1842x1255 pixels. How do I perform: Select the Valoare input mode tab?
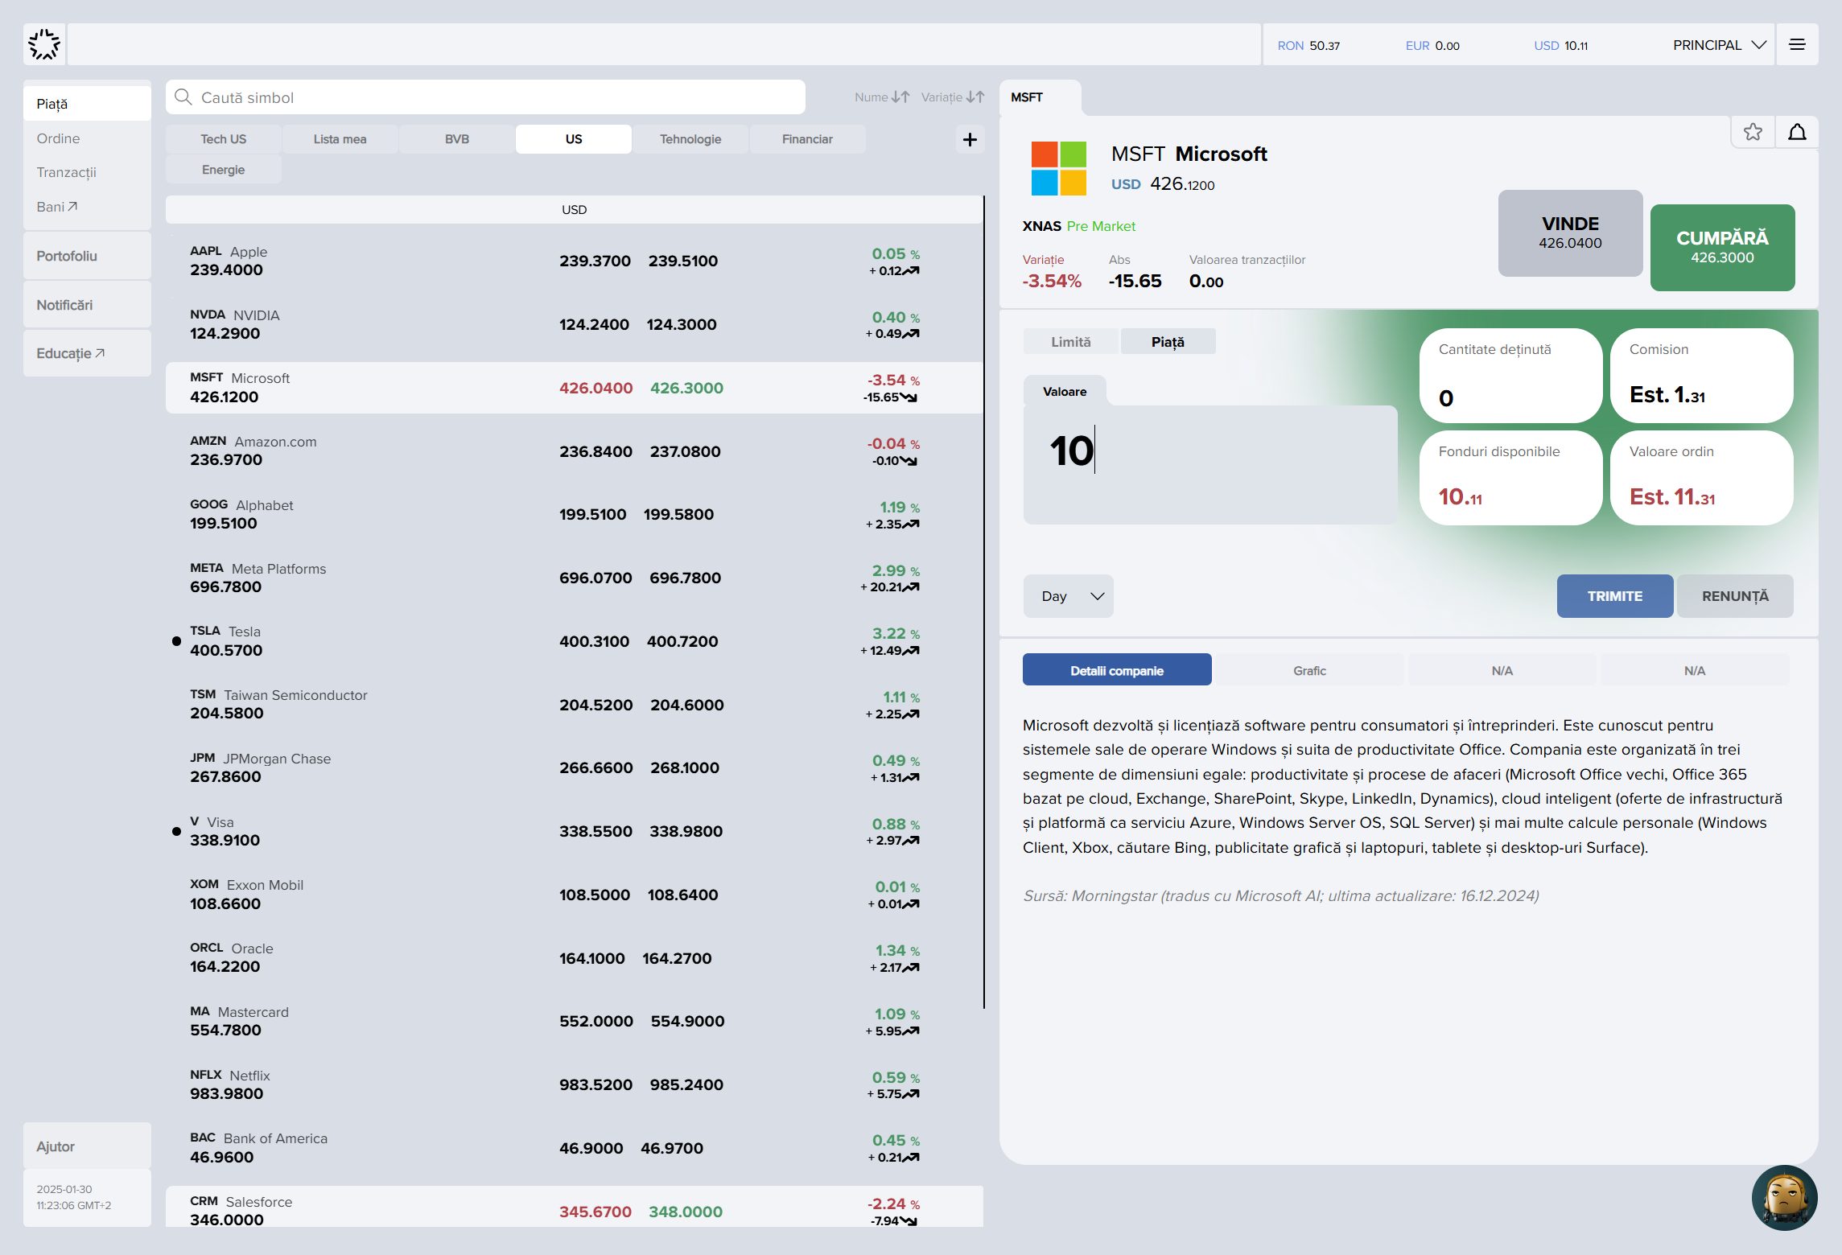point(1065,392)
